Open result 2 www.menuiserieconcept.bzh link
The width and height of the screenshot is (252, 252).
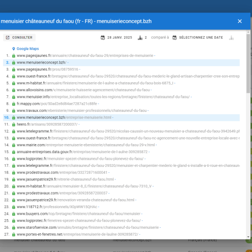tap(41, 62)
